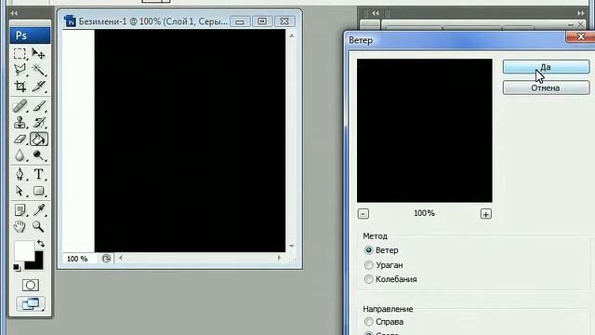This screenshot has height=335, width=595.
Task: Select the Type tool
Action: pos(38,174)
